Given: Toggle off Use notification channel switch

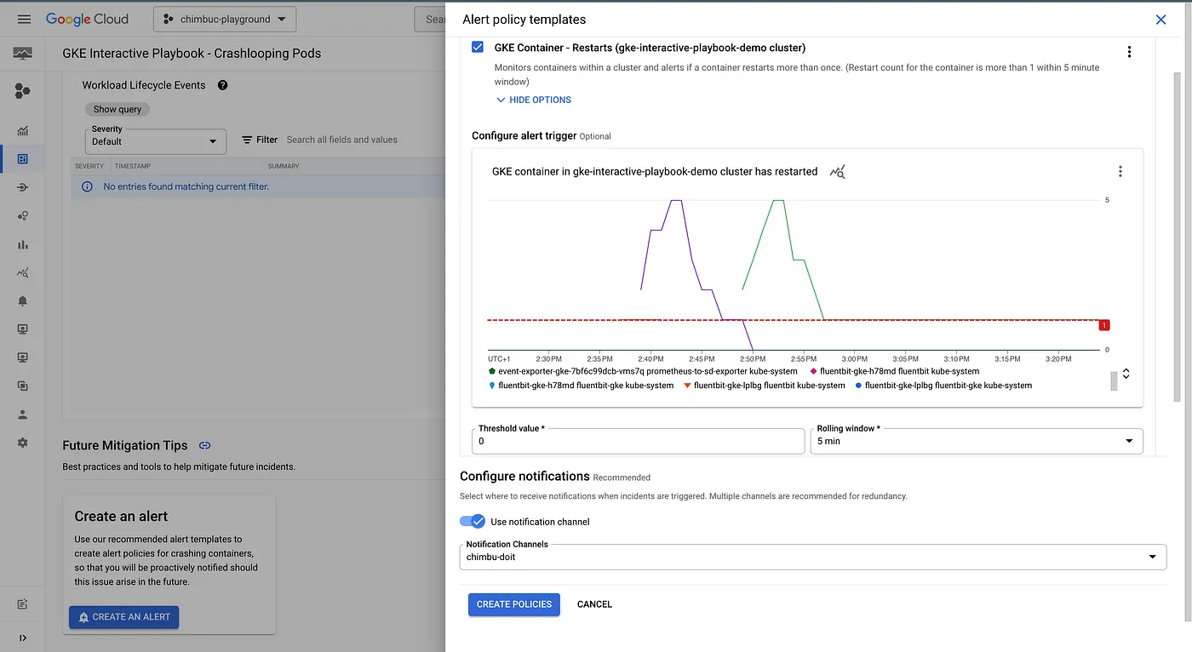Looking at the screenshot, I should pyautogui.click(x=473, y=521).
